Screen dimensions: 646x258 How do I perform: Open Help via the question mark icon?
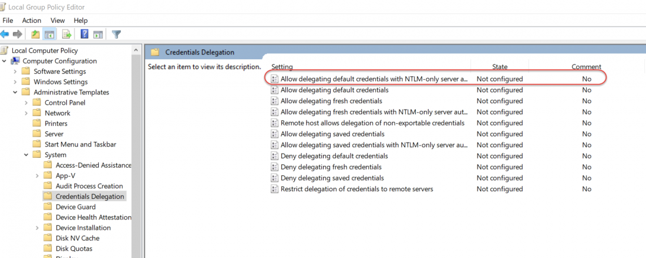[85, 34]
